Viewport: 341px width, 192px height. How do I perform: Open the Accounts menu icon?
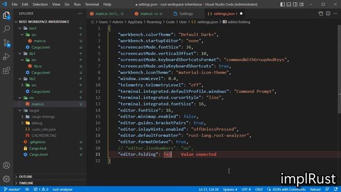(6, 165)
